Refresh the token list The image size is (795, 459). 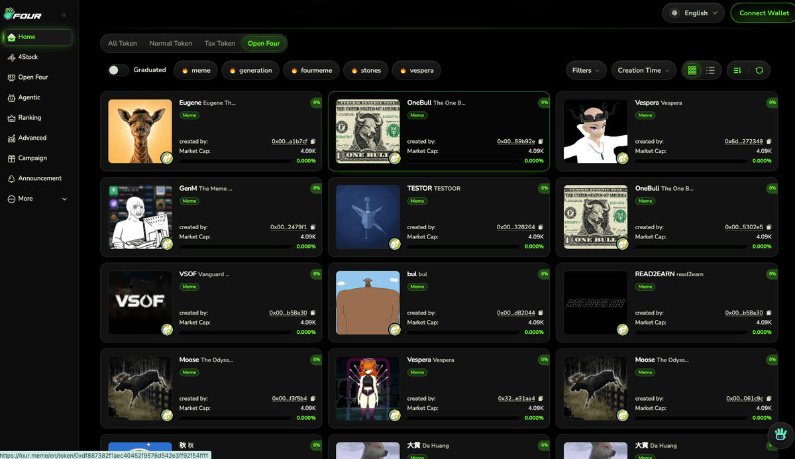click(x=759, y=70)
